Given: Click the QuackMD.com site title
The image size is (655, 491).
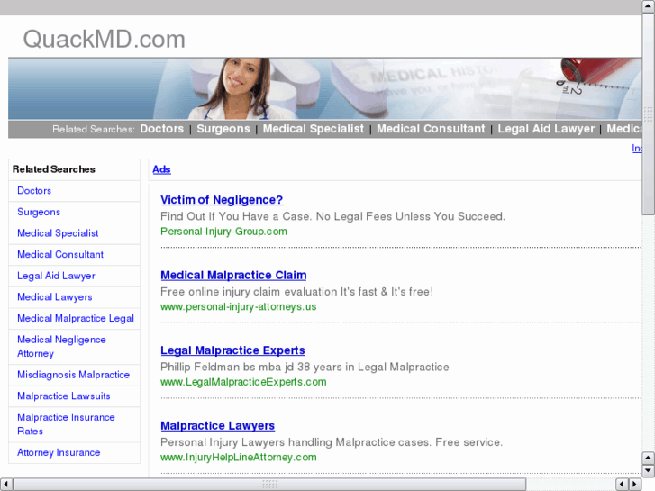Looking at the screenshot, I should coord(104,40).
